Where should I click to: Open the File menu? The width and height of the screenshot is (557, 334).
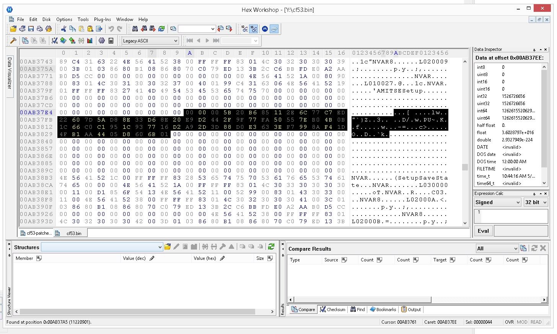tap(21, 19)
